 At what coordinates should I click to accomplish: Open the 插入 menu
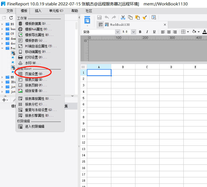tap(38, 11)
